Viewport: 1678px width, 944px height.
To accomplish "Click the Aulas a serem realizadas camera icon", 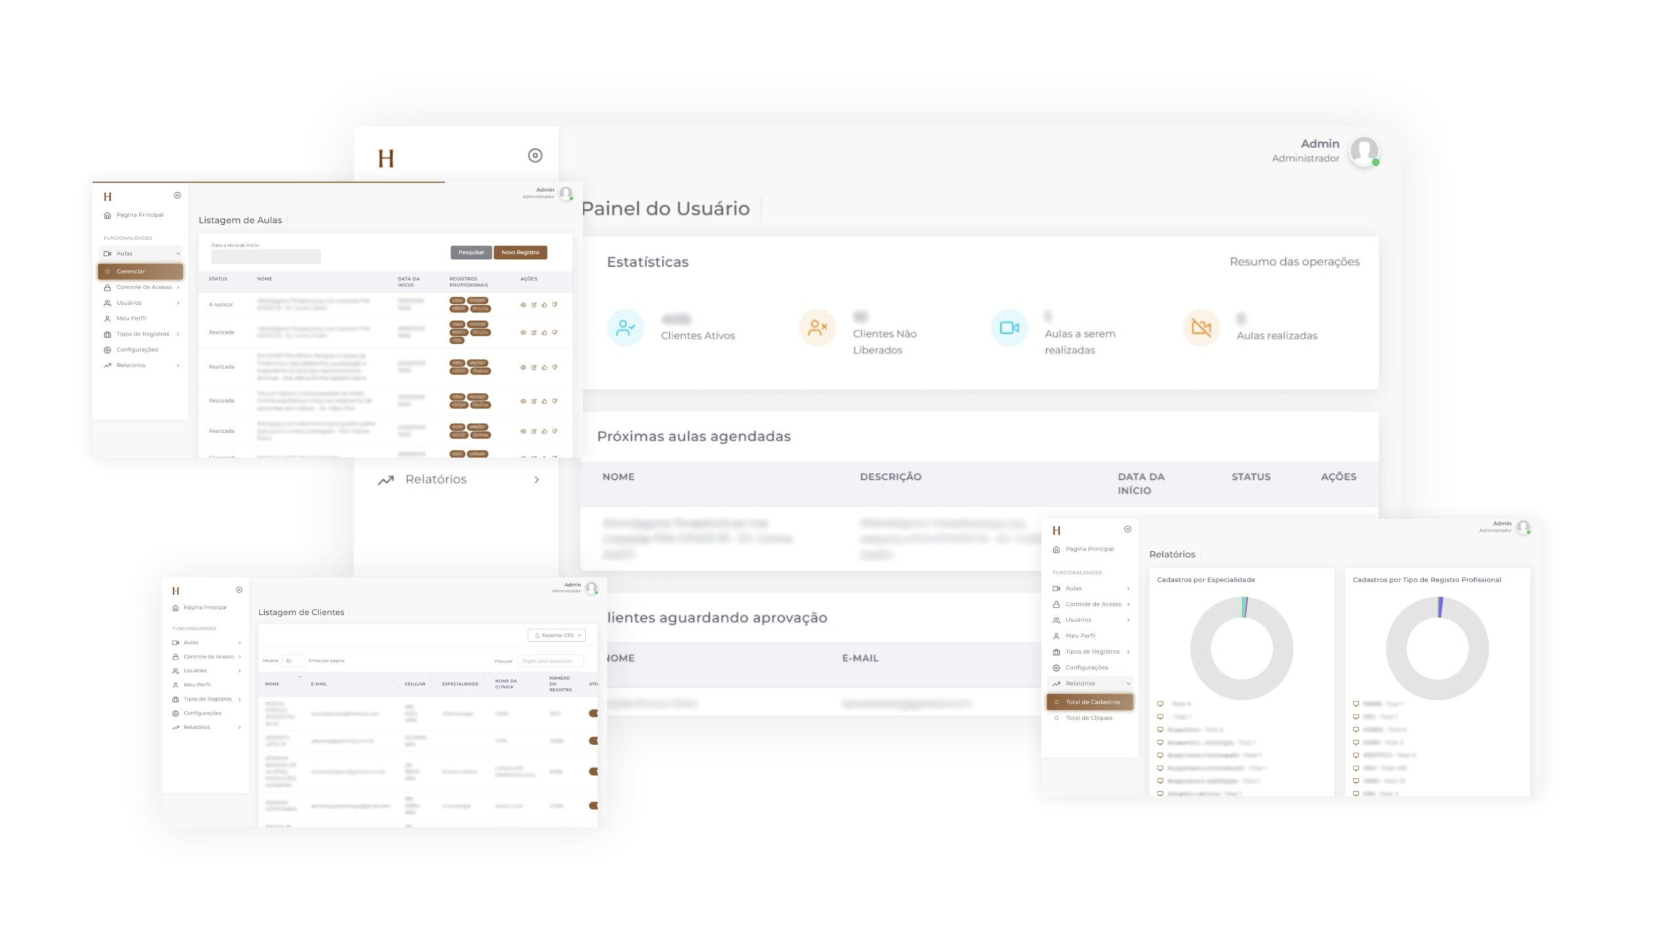I will (x=1009, y=327).
